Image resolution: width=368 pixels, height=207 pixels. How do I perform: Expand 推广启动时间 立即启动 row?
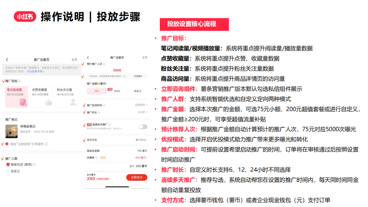[117, 105]
